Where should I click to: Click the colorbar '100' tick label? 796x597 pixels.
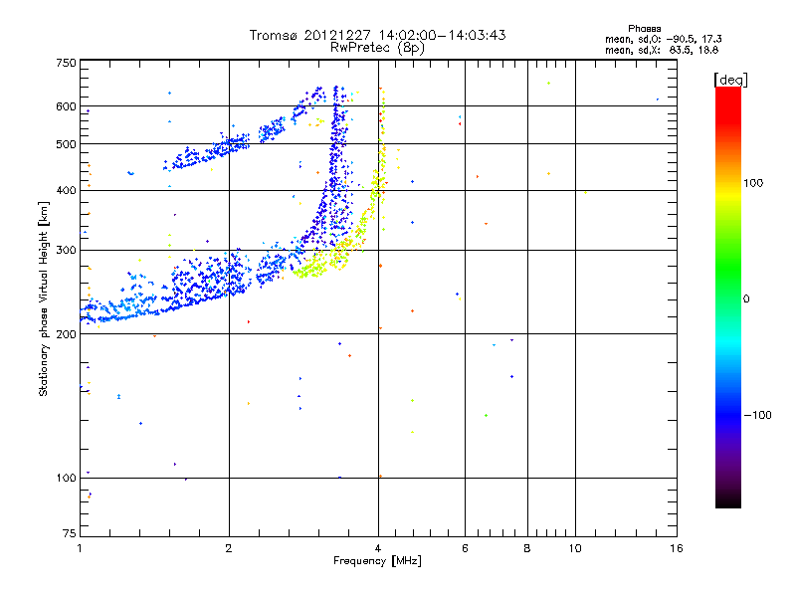click(x=753, y=183)
